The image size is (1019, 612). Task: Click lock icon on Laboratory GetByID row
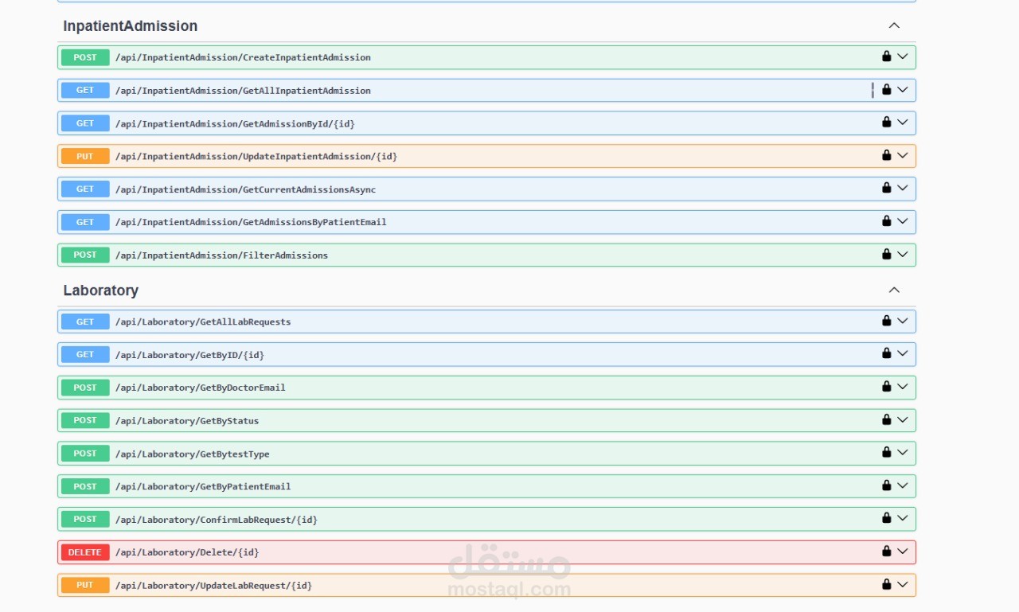pyautogui.click(x=886, y=353)
